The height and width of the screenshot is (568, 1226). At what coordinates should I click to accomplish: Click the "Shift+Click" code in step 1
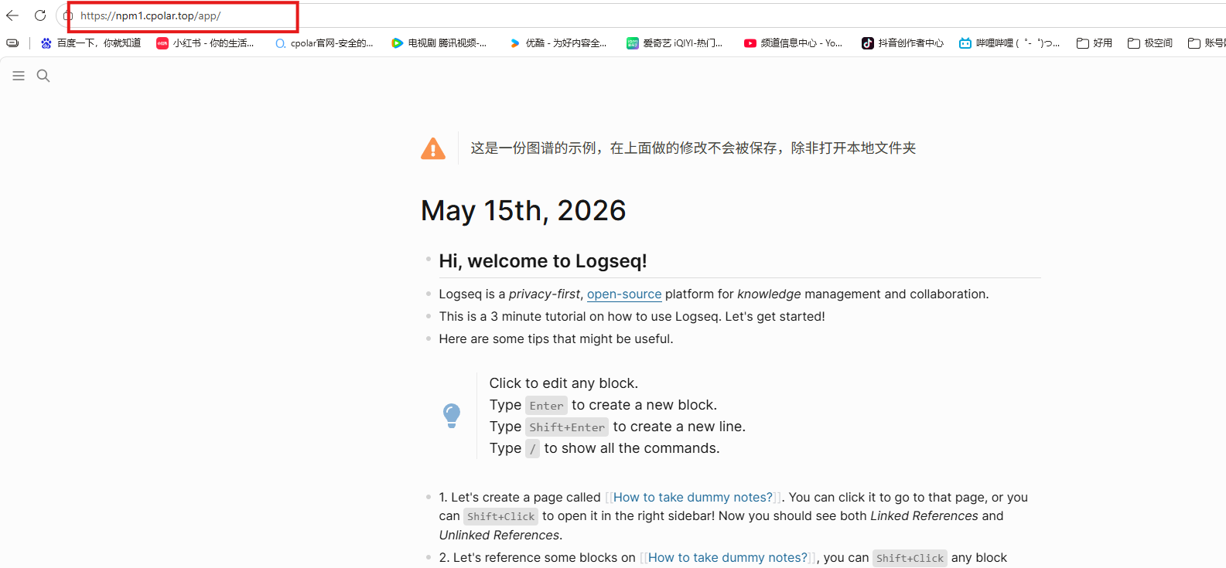click(501, 516)
